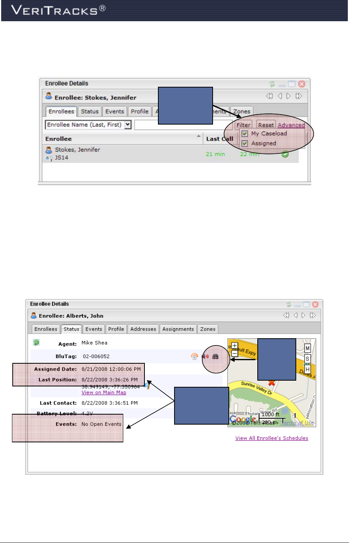Switch mini map to M (map) view
The height and width of the screenshot is (543, 349).
307,348
